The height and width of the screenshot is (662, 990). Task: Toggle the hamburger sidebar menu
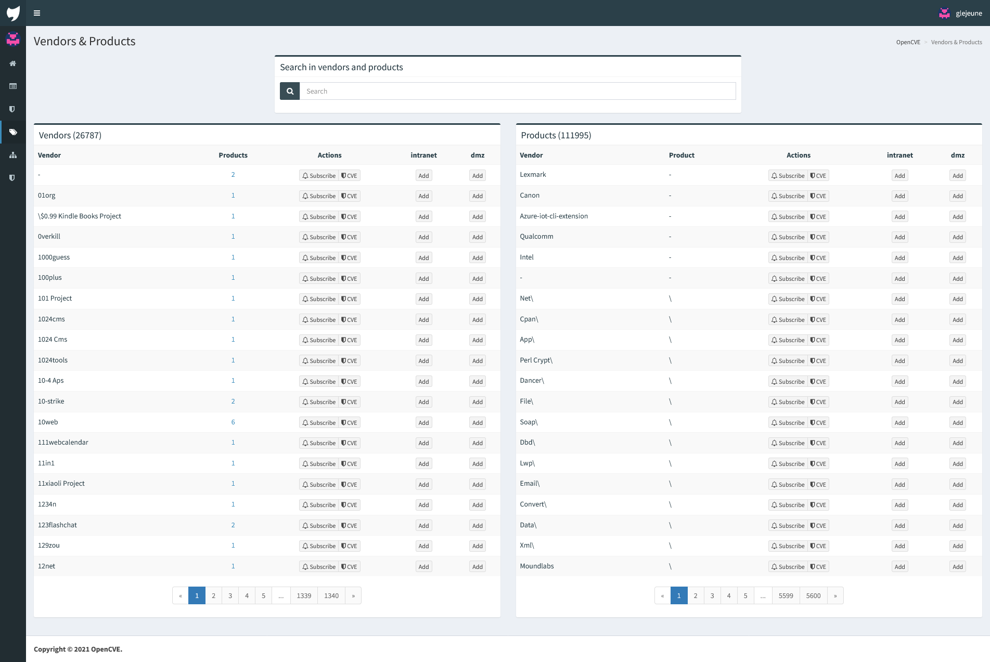coord(37,13)
